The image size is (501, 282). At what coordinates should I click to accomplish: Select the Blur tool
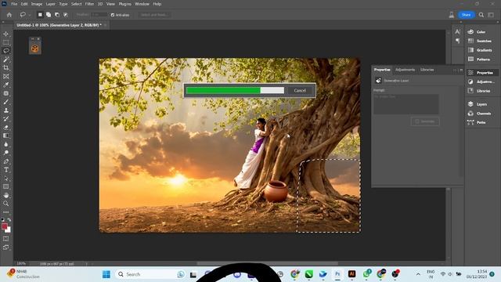click(6, 144)
